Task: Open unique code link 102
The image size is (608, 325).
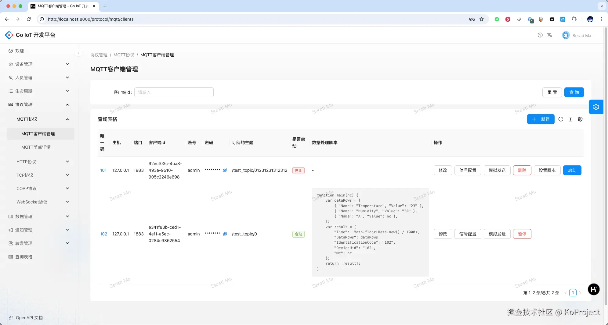Action: tap(103, 234)
